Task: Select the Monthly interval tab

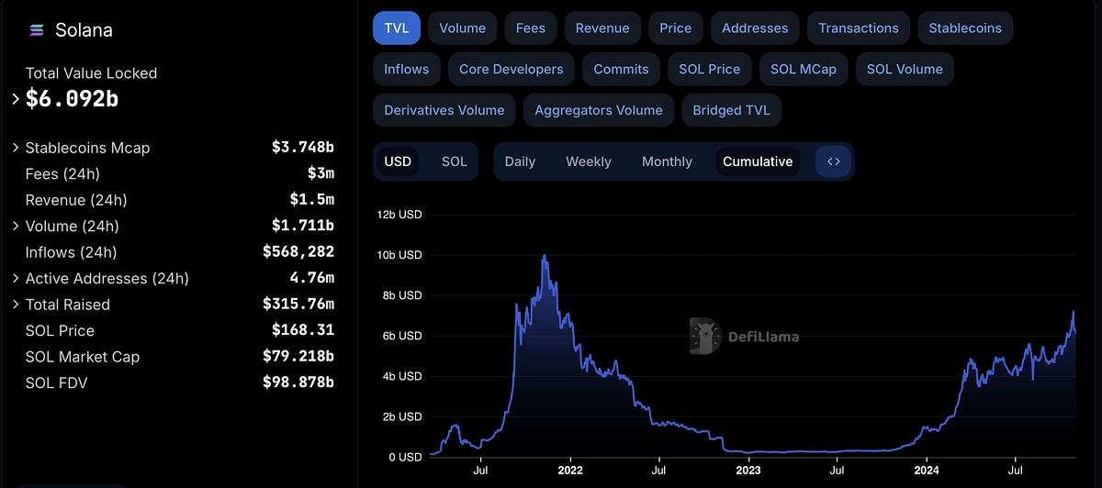Action: 667,161
